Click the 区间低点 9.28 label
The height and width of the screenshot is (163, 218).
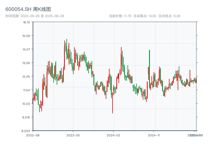[x=169, y=16]
